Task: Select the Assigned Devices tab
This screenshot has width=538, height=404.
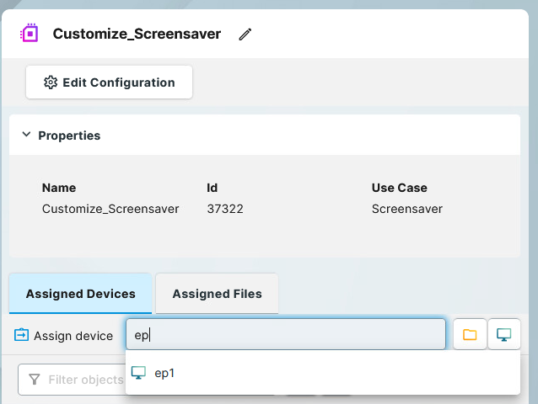Action: tap(80, 294)
